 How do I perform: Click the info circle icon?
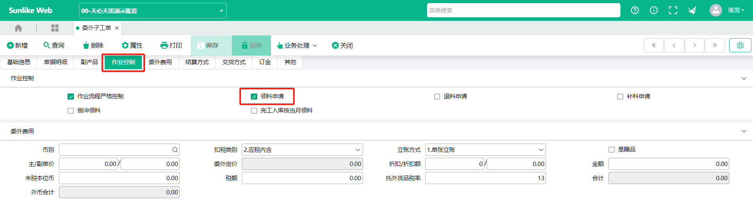654,11
